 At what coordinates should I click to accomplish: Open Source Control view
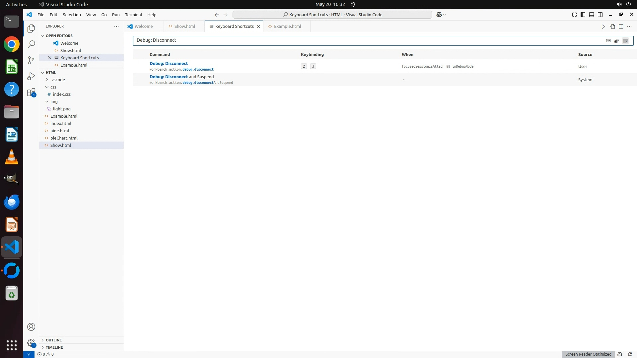(x=31, y=60)
